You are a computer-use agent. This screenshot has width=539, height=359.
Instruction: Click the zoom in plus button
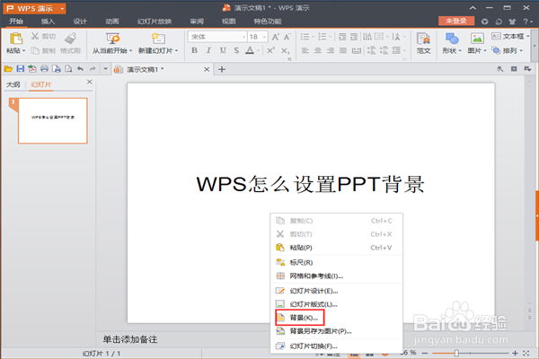click(515, 353)
